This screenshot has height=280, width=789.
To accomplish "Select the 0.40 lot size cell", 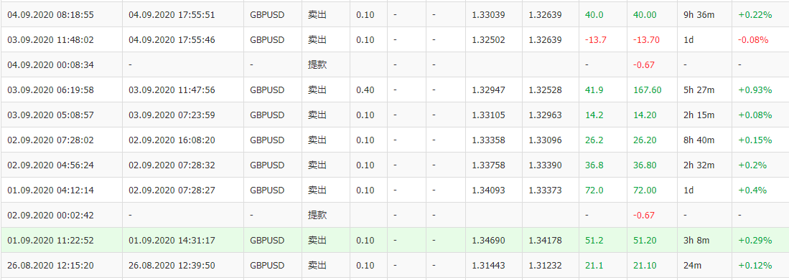I will click(x=368, y=90).
